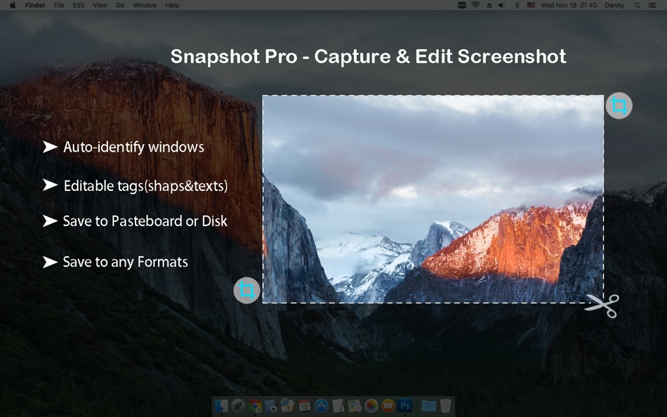Open Launchpad rocket icon in the Dock
The image size is (667, 417).
pos(238,406)
